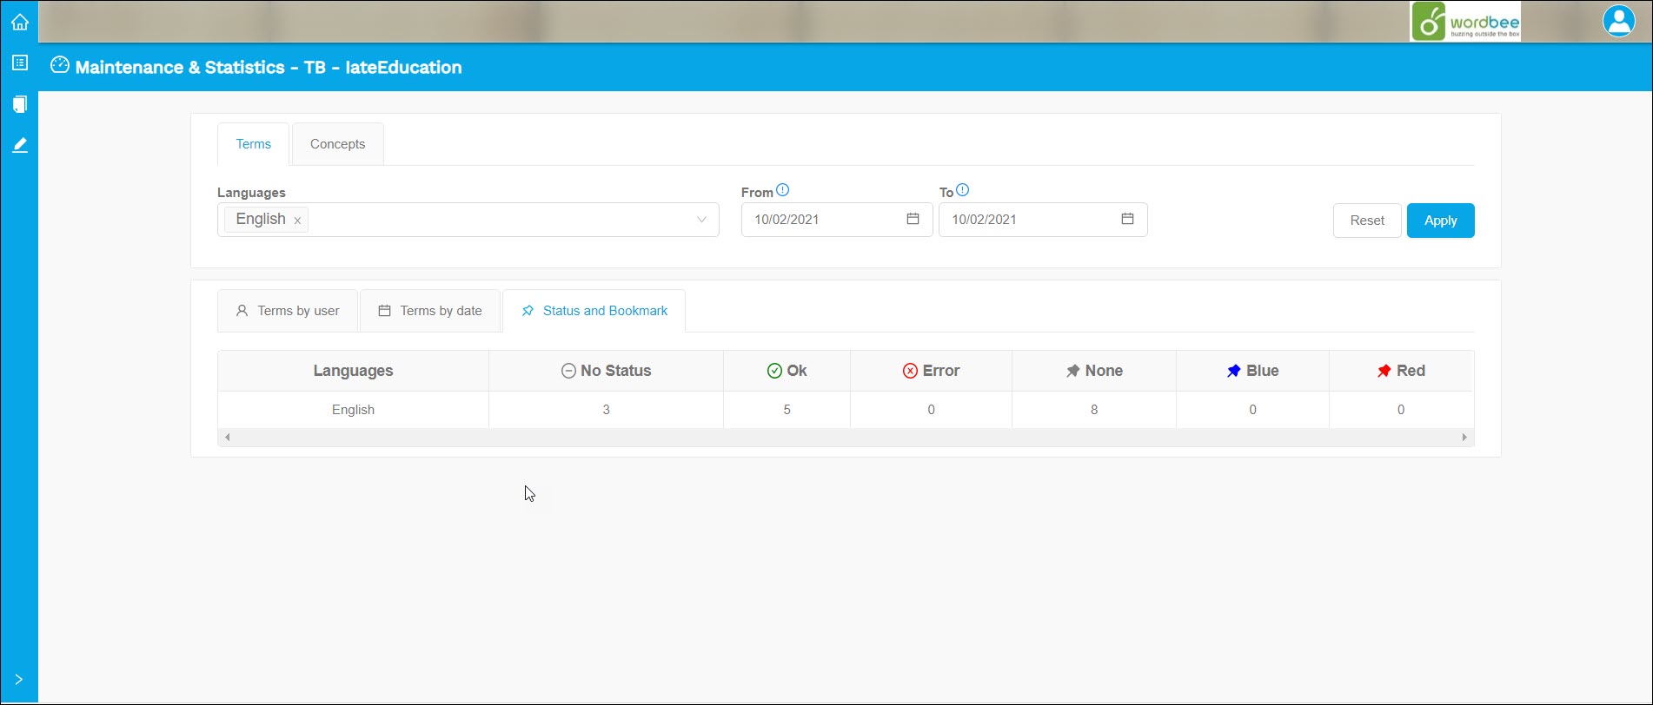The image size is (1653, 705).
Task: Click the info icon next to From
Action: (782, 190)
